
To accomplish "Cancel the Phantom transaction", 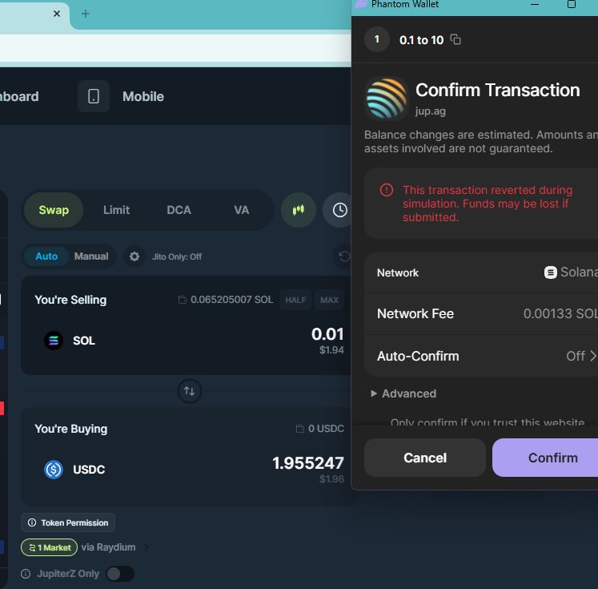I will (425, 458).
